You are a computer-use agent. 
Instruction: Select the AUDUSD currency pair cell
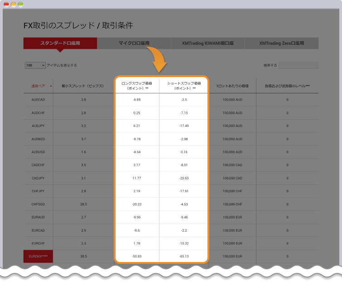click(x=38, y=152)
